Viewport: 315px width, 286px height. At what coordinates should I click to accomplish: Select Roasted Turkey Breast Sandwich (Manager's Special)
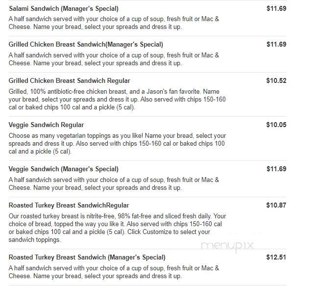[x=87, y=257]
